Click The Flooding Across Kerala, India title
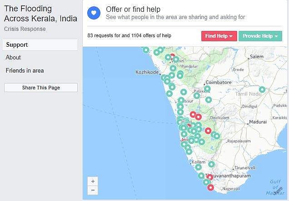Screen dimensions: 289x201 pyautogui.click(x=40, y=14)
